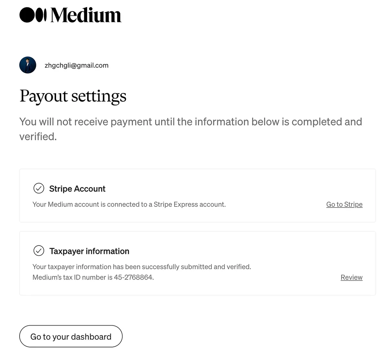Open the taxpayer Review link
Viewport: 386px width, 360px height.
(x=351, y=277)
